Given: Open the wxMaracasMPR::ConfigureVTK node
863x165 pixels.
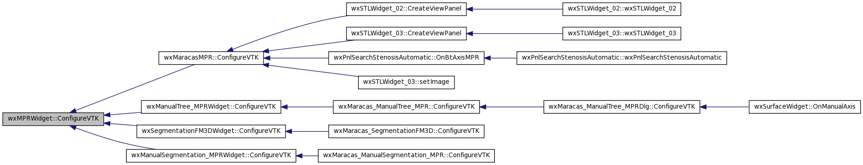Looking at the screenshot, I should click(x=211, y=58).
